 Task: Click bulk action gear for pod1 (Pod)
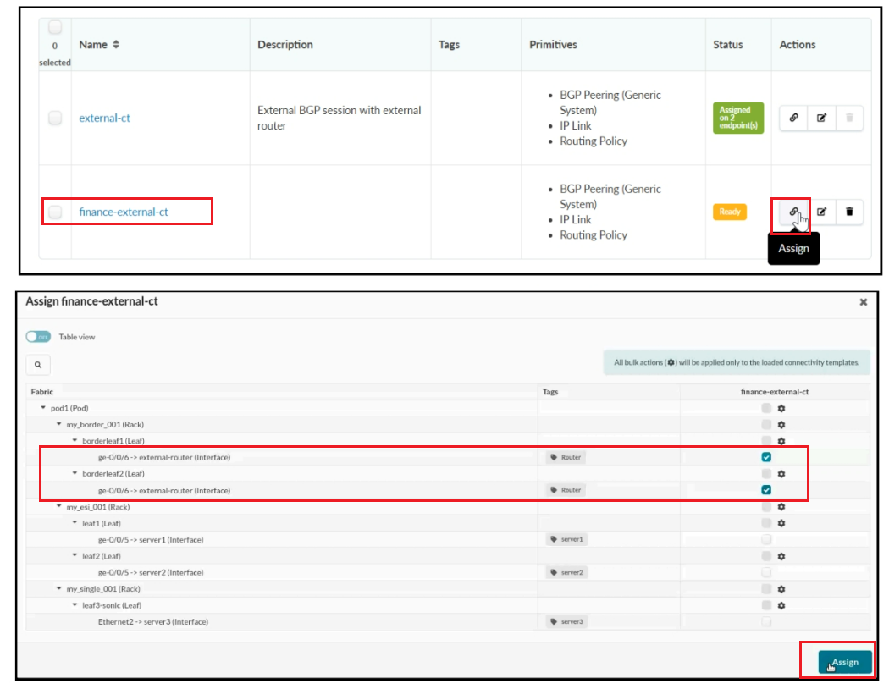point(781,408)
